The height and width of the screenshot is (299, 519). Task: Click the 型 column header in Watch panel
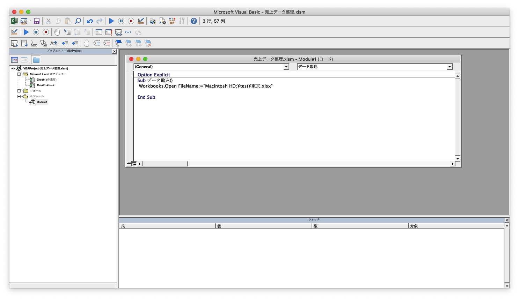click(360, 226)
